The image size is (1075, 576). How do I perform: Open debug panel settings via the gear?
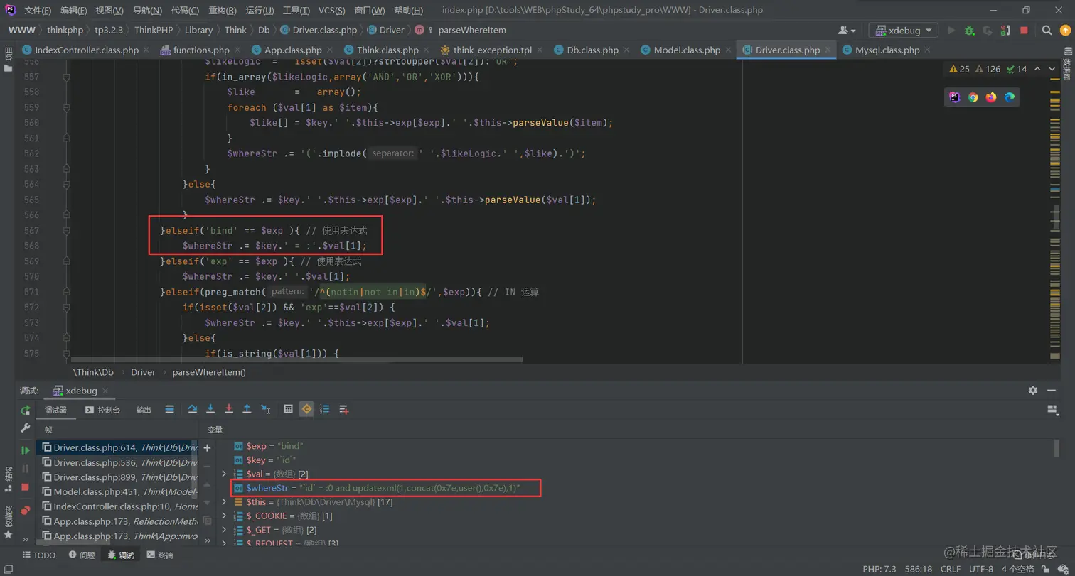(1032, 391)
